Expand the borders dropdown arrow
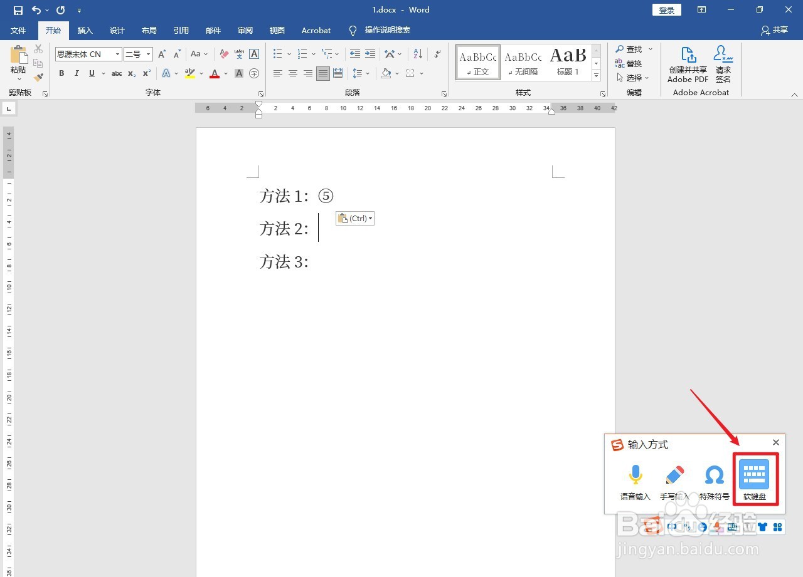803x577 pixels. pyautogui.click(x=422, y=73)
